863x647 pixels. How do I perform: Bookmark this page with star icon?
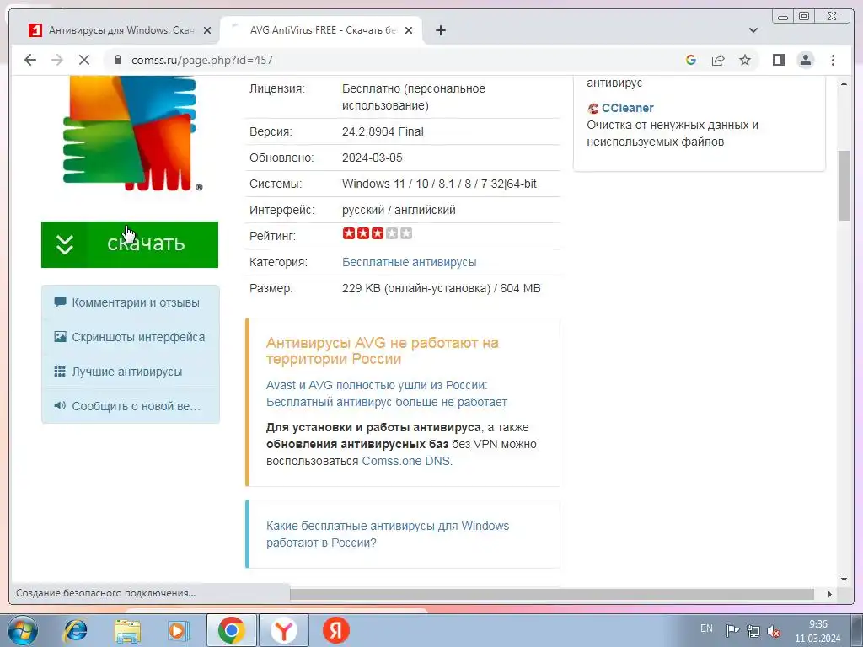[x=745, y=60]
